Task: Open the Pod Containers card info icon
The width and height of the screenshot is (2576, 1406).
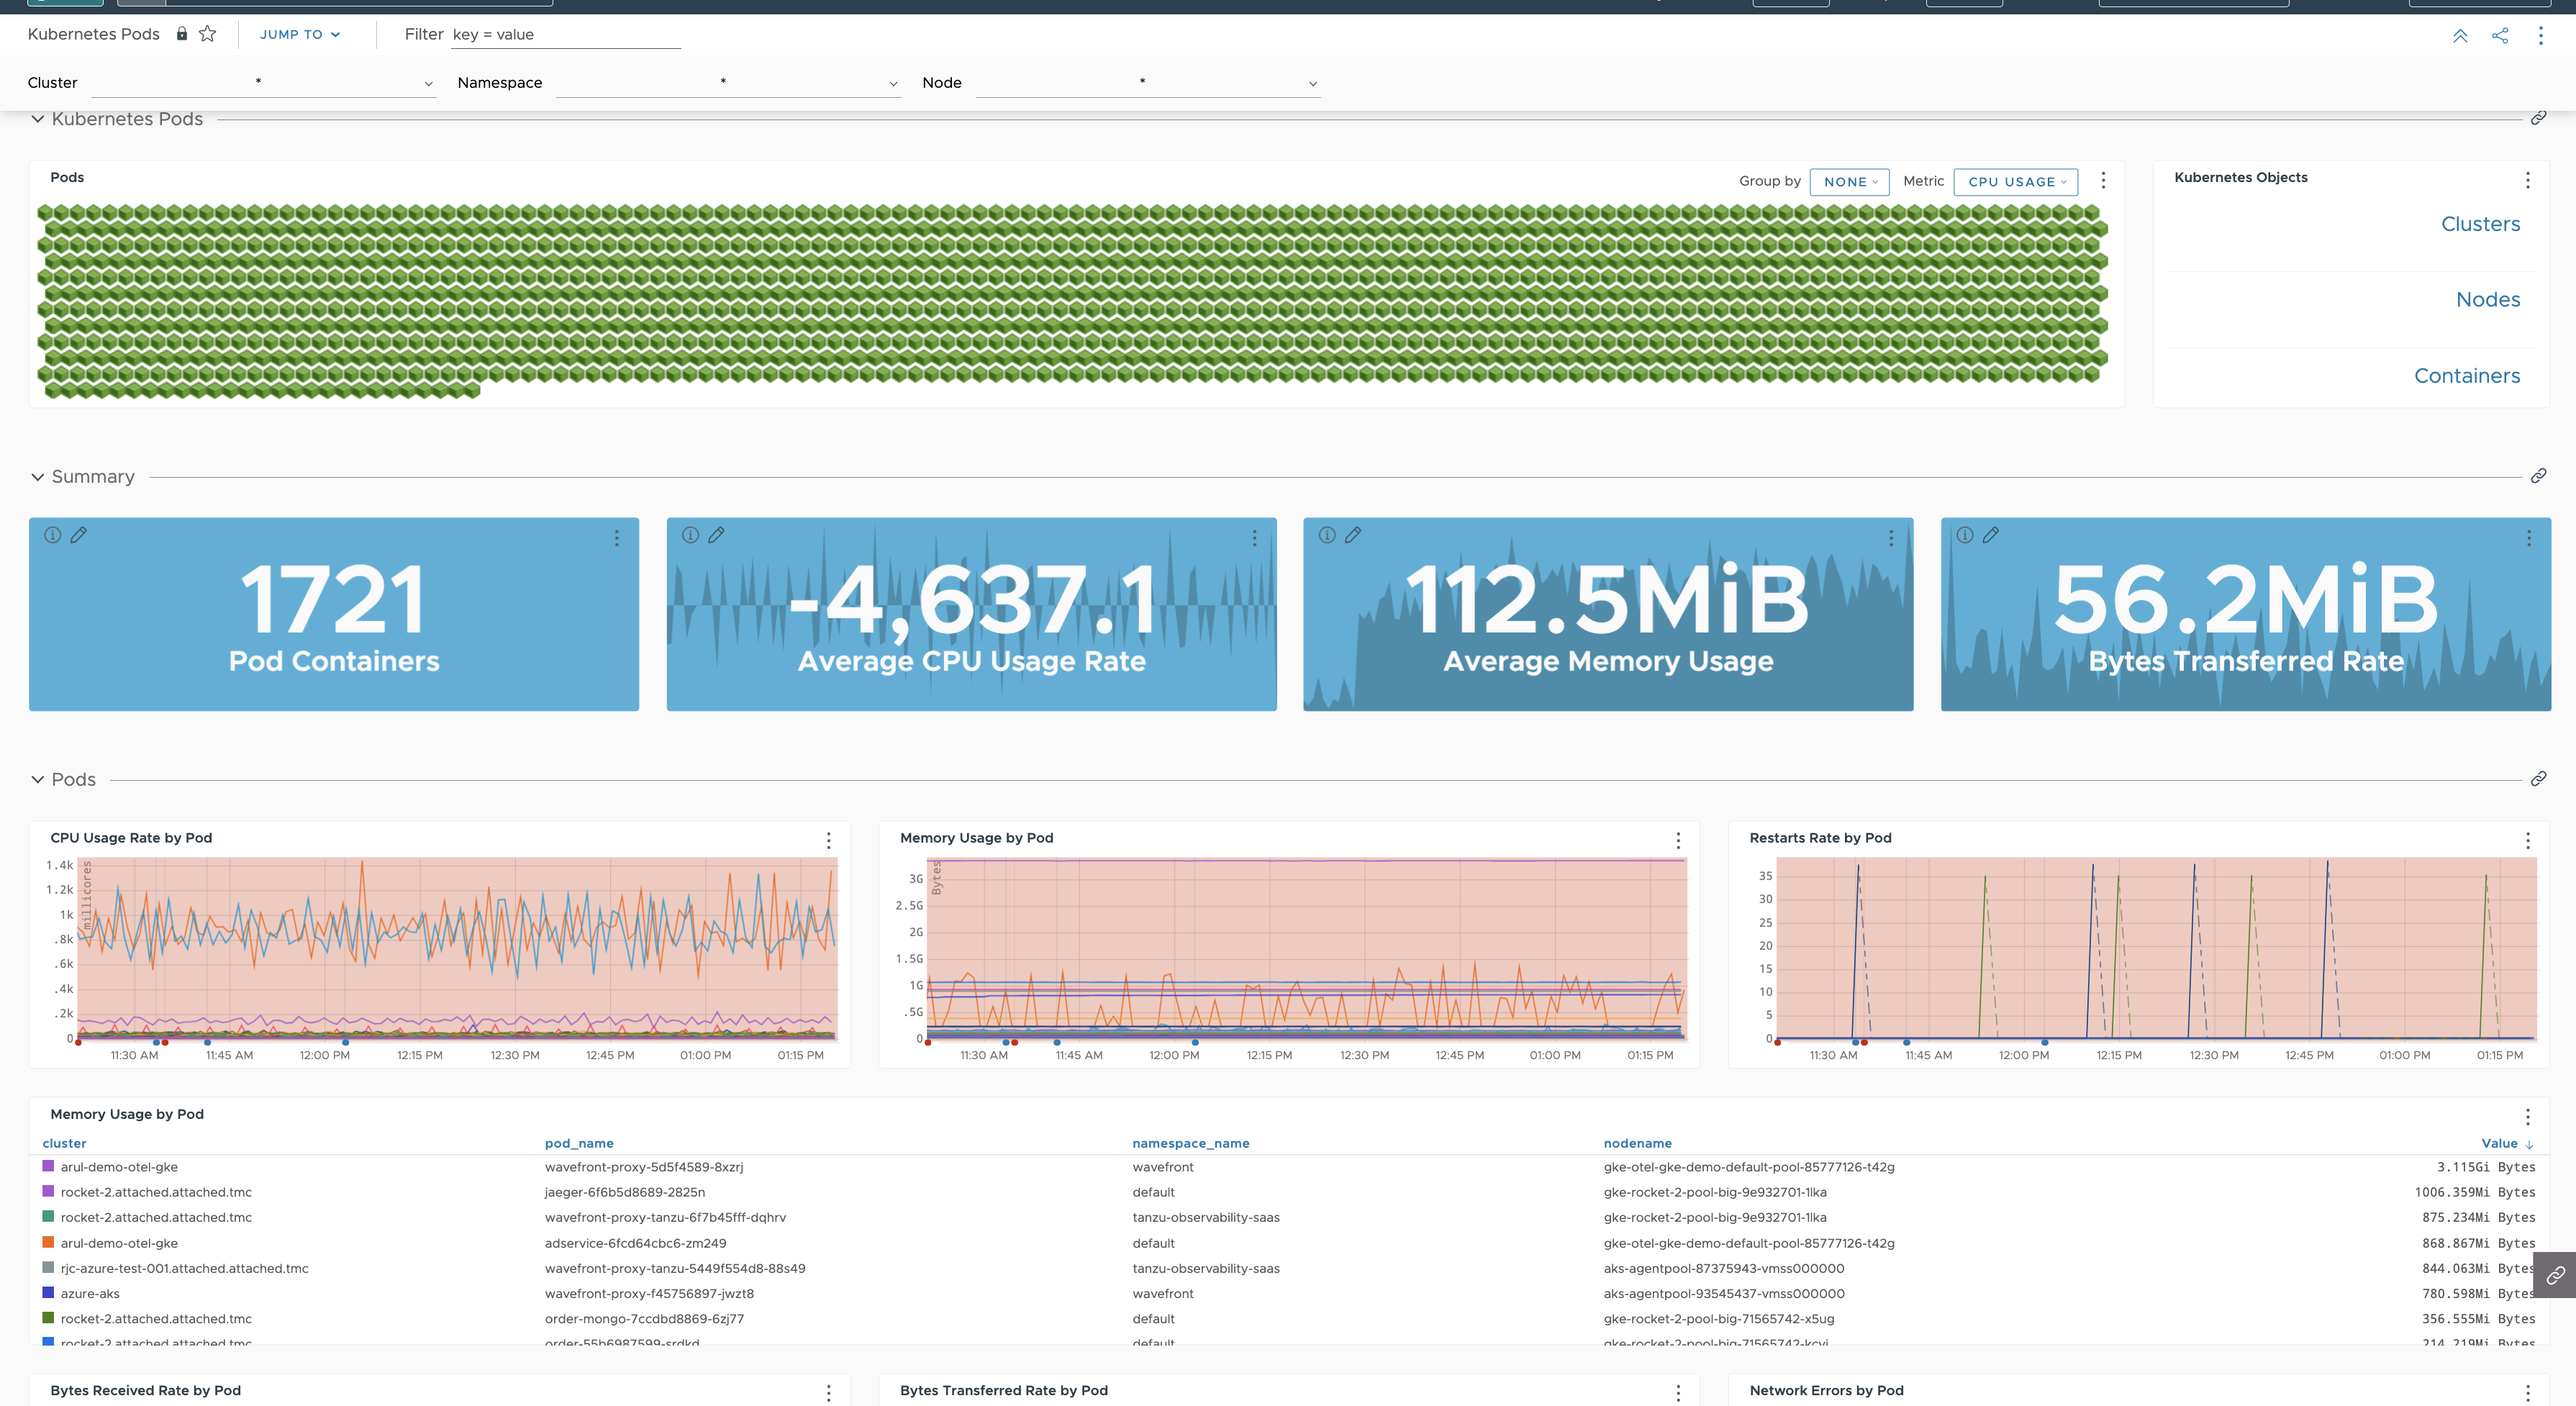Action: point(52,535)
